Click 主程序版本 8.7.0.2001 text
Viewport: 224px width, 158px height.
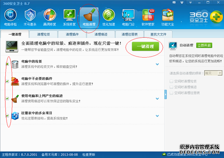[20, 155]
